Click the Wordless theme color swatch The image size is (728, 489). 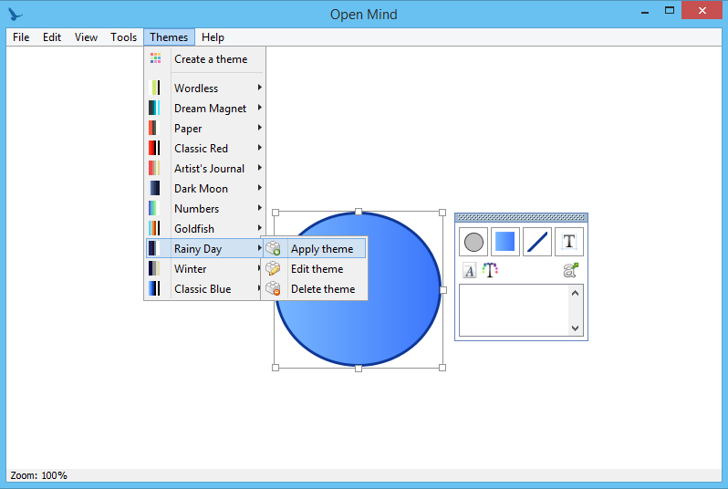click(x=154, y=88)
